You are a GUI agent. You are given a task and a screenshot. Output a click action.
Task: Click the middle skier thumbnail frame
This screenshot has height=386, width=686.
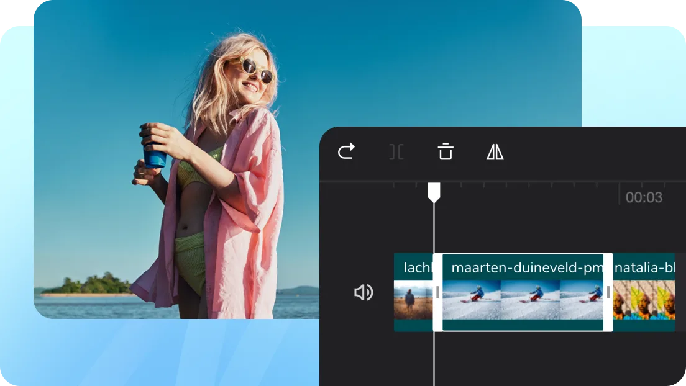pos(529,300)
